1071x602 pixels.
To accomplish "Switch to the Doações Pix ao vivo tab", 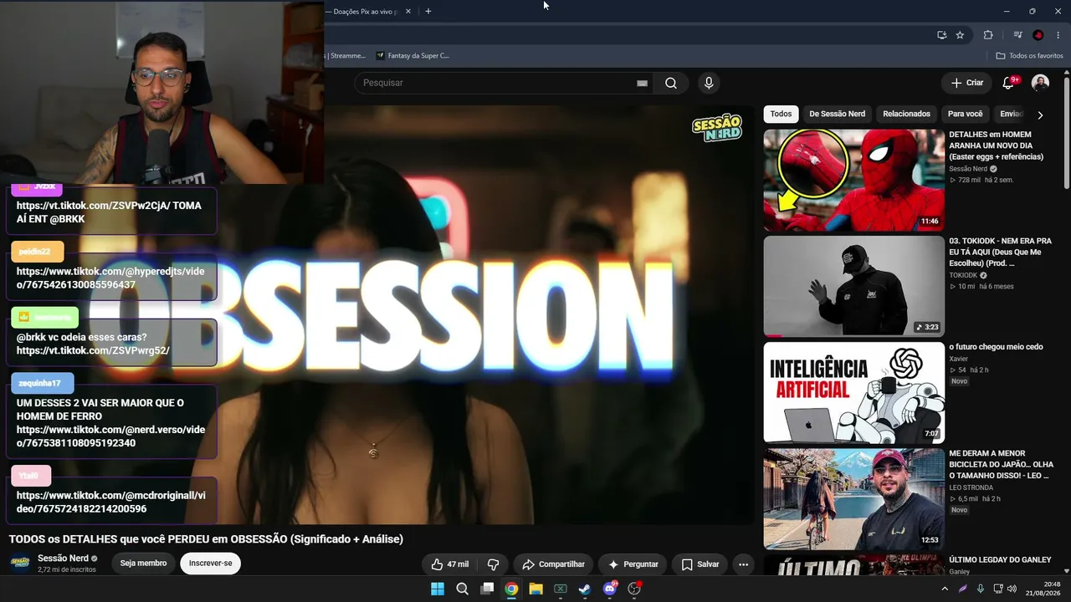I will click(x=365, y=12).
